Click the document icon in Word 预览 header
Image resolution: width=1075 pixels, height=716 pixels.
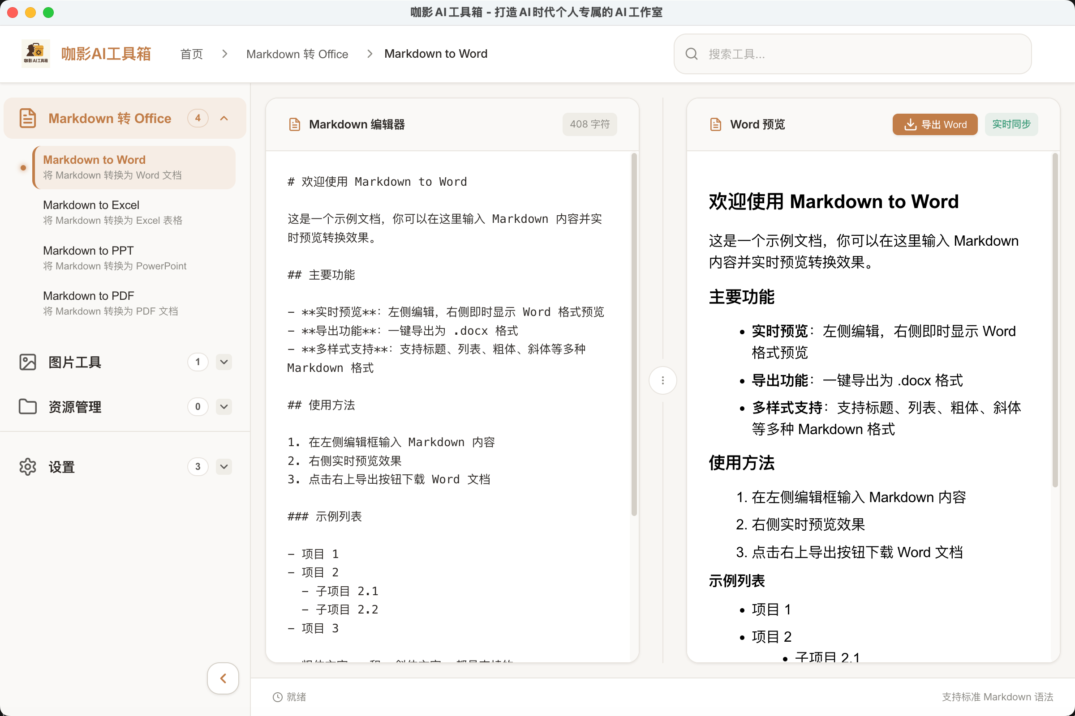tap(715, 124)
